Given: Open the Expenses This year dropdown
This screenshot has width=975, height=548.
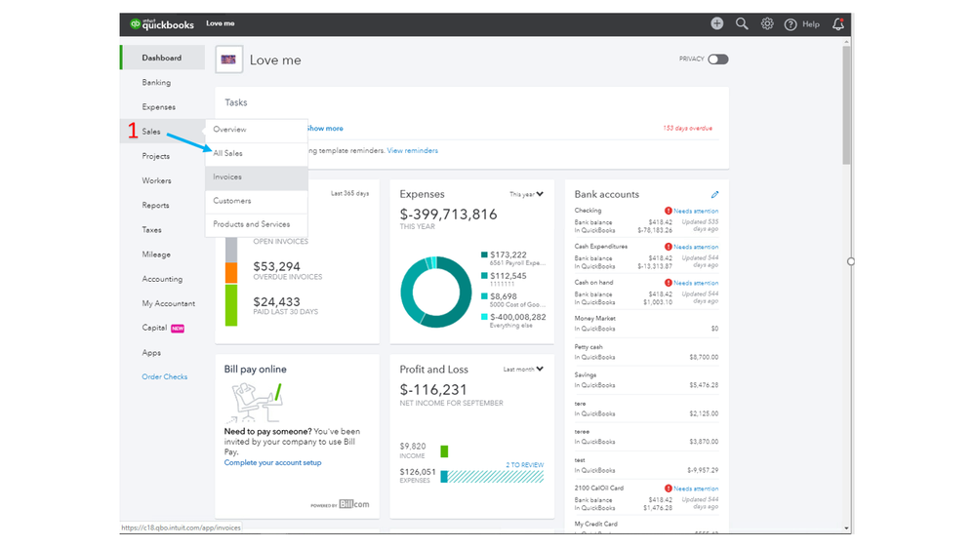Looking at the screenshot, I should (526, 194).
